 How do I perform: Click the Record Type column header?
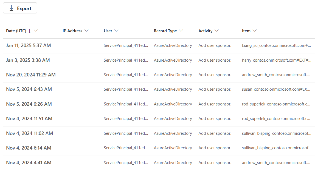(165, 31)
